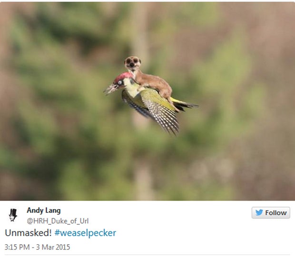Click the woodpecker's tail feathers
This screenshot has width=295, height=261.
185,105
